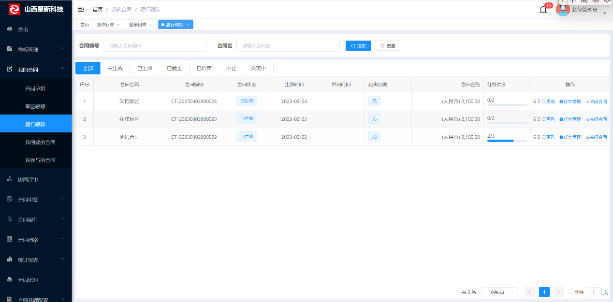The width and height of the screenshot is (613, 302).
Task: Click the 山西肇新科技 red logo
Action: pos(15,9)
